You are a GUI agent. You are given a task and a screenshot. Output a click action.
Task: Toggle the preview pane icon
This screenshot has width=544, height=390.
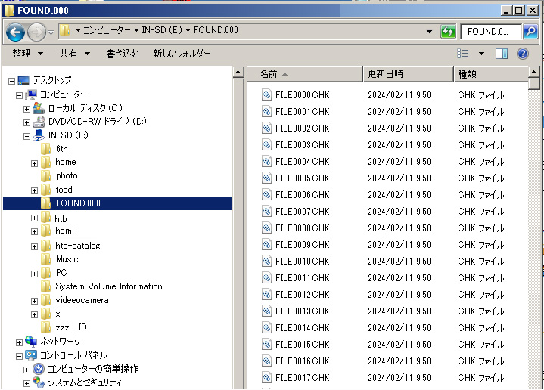point(501,54)
